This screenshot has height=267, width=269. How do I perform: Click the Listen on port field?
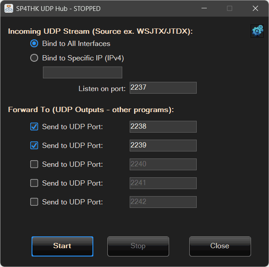pos(163,88)
